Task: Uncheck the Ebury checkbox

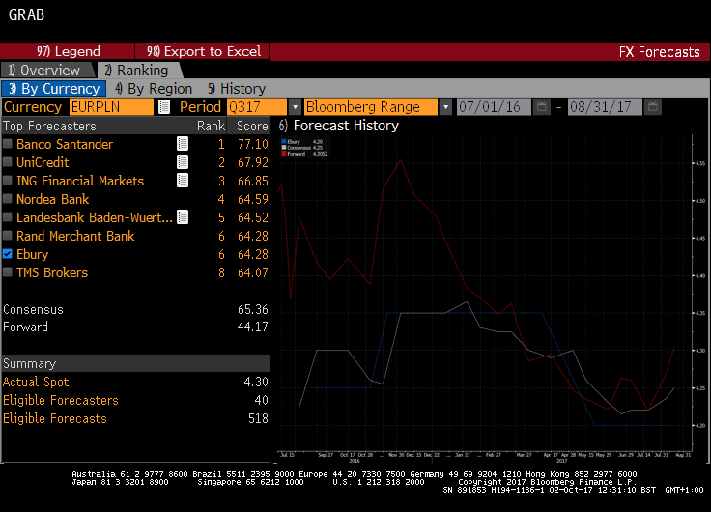Action: click(x=8, y=254)
